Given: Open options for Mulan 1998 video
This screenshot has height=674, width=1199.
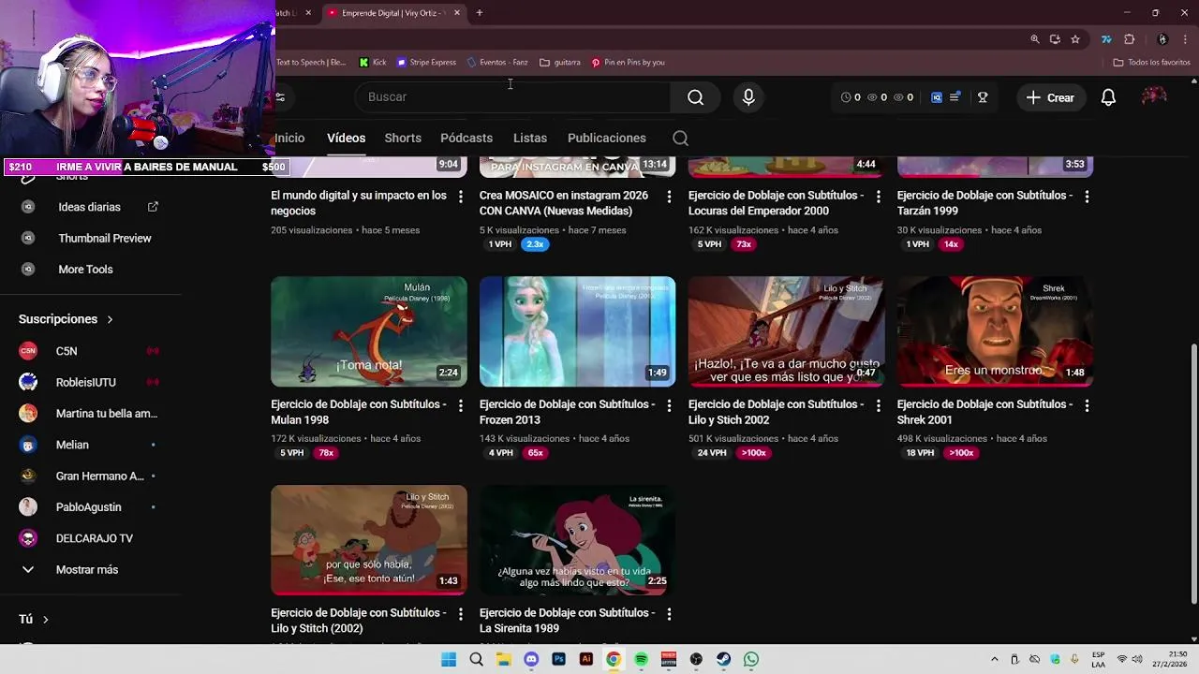Looking at the screenshot, I should [x=460, y=405].
